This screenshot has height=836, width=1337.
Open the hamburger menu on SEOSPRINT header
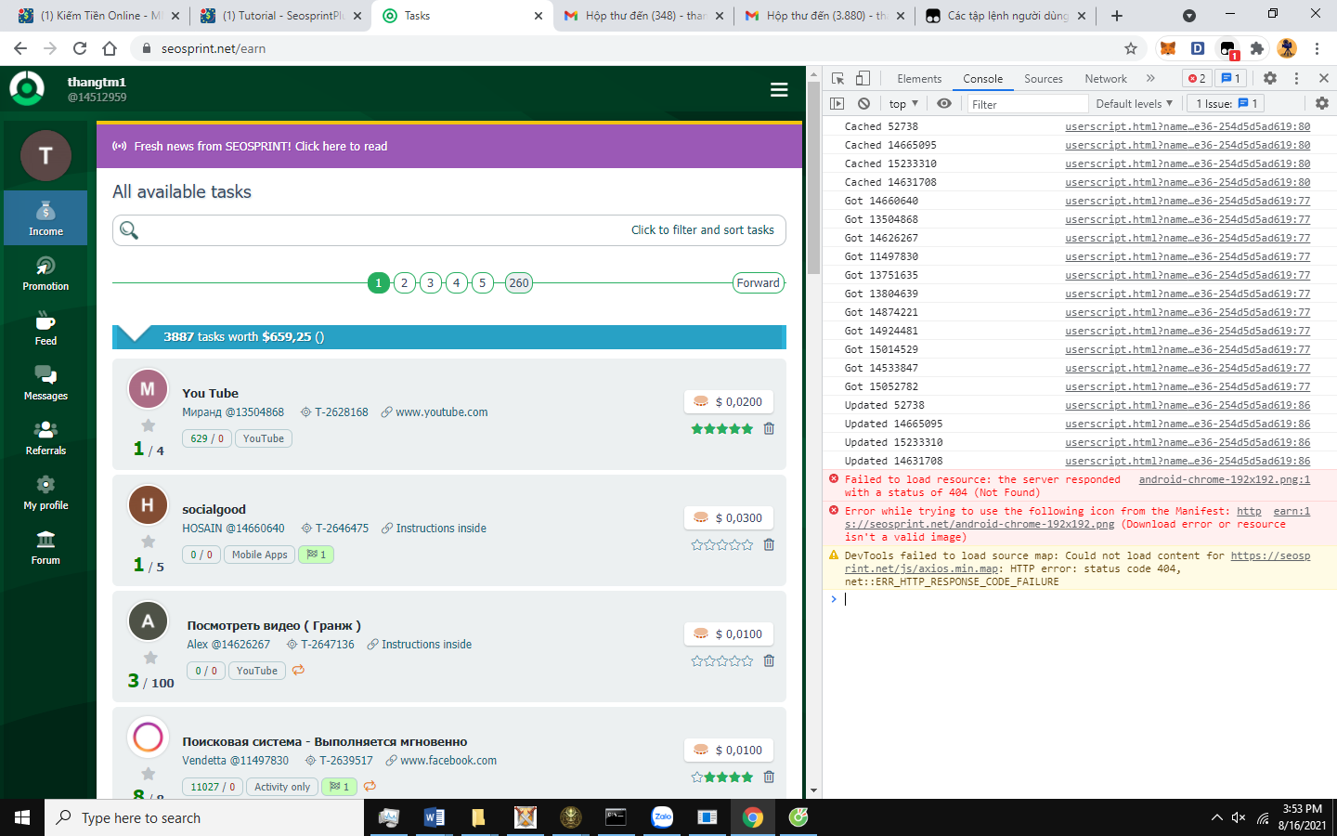(x=779, y=89)
